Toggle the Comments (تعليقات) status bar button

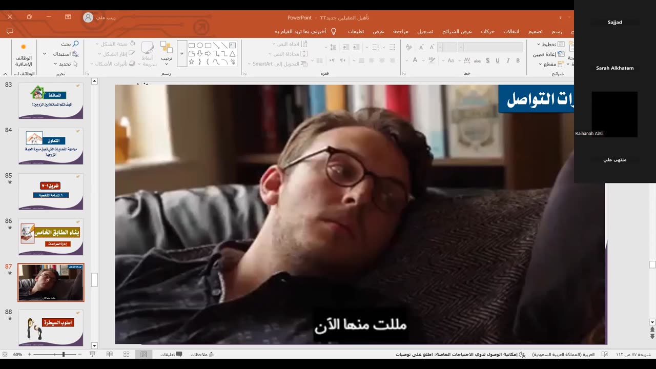click(171, 354)
